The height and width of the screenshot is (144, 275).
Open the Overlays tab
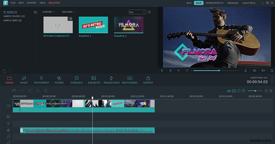tap(76, 80)
